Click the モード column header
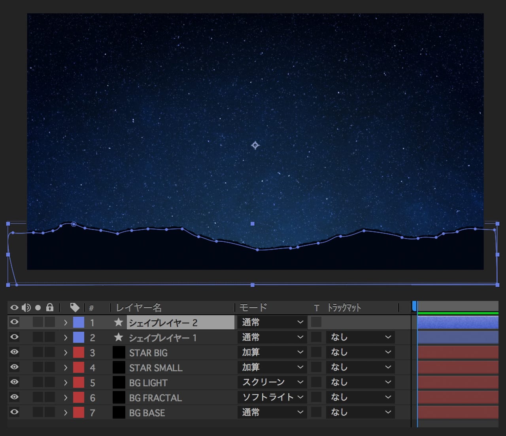The image size is (506, 436). click(253, 308)
